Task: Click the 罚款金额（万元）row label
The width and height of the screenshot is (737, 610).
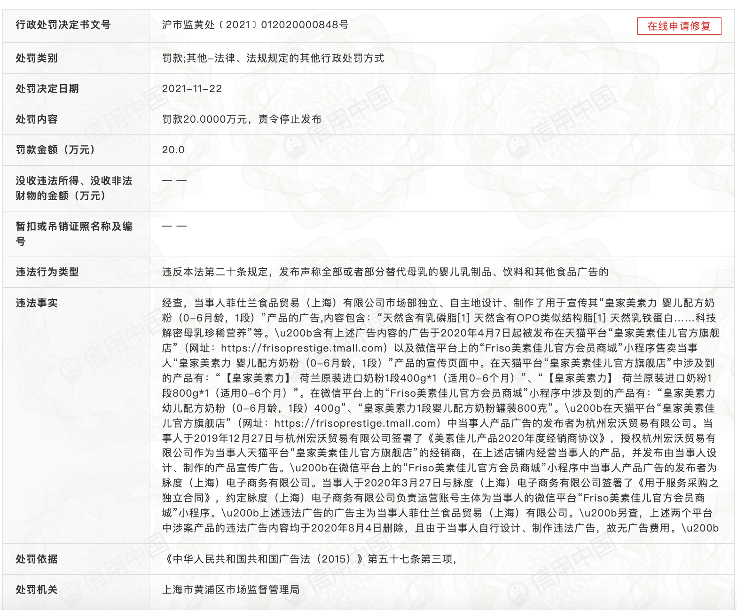Action: [55, 150]
